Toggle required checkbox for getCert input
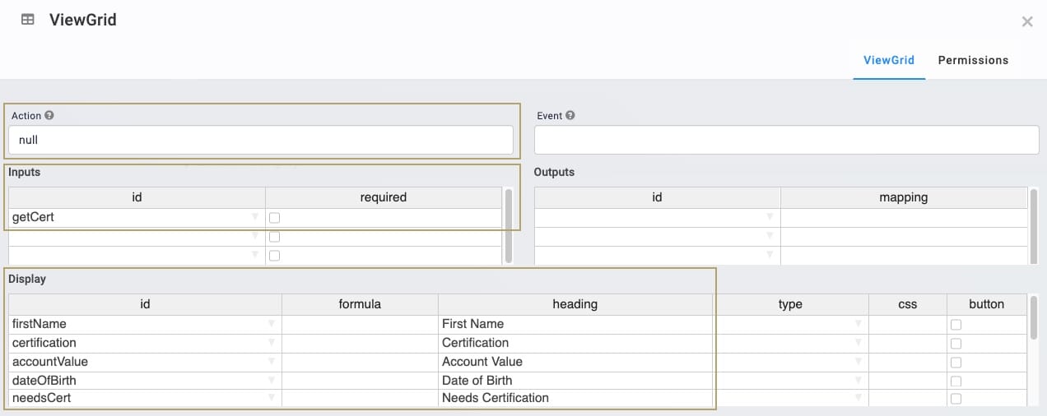The height and width of the screenshot is (416, 1047). (275, 218)
